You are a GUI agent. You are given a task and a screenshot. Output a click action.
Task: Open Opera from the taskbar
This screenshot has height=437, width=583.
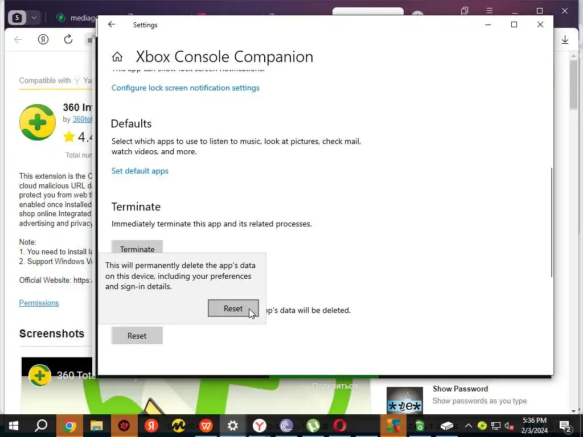(340, 426)
